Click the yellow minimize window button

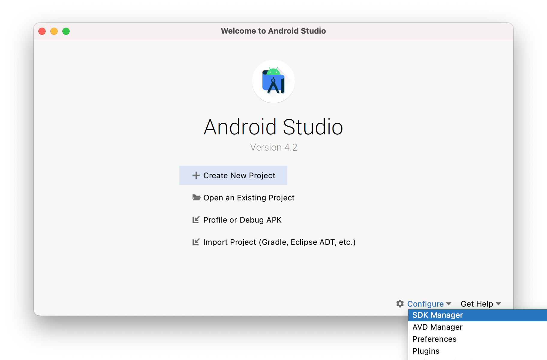(54, 31)
